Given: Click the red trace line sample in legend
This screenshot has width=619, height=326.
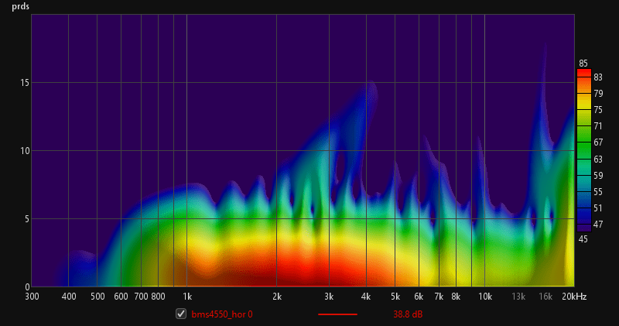Looking at the screenshot, I should tap(337, 314).
